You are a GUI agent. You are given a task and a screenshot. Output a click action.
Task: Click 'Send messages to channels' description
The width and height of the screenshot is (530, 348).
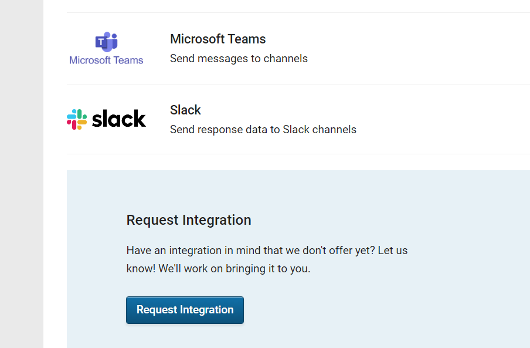[x=239, y=58]
